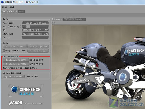Click the OS field showing Windows 32 BIT
Viewport: 145px width, 109px height.
coord(35,30)
